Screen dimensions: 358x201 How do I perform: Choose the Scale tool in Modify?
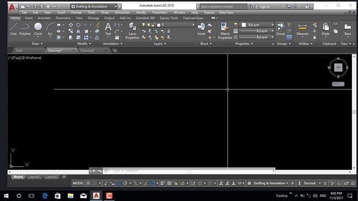click(78, 37)
